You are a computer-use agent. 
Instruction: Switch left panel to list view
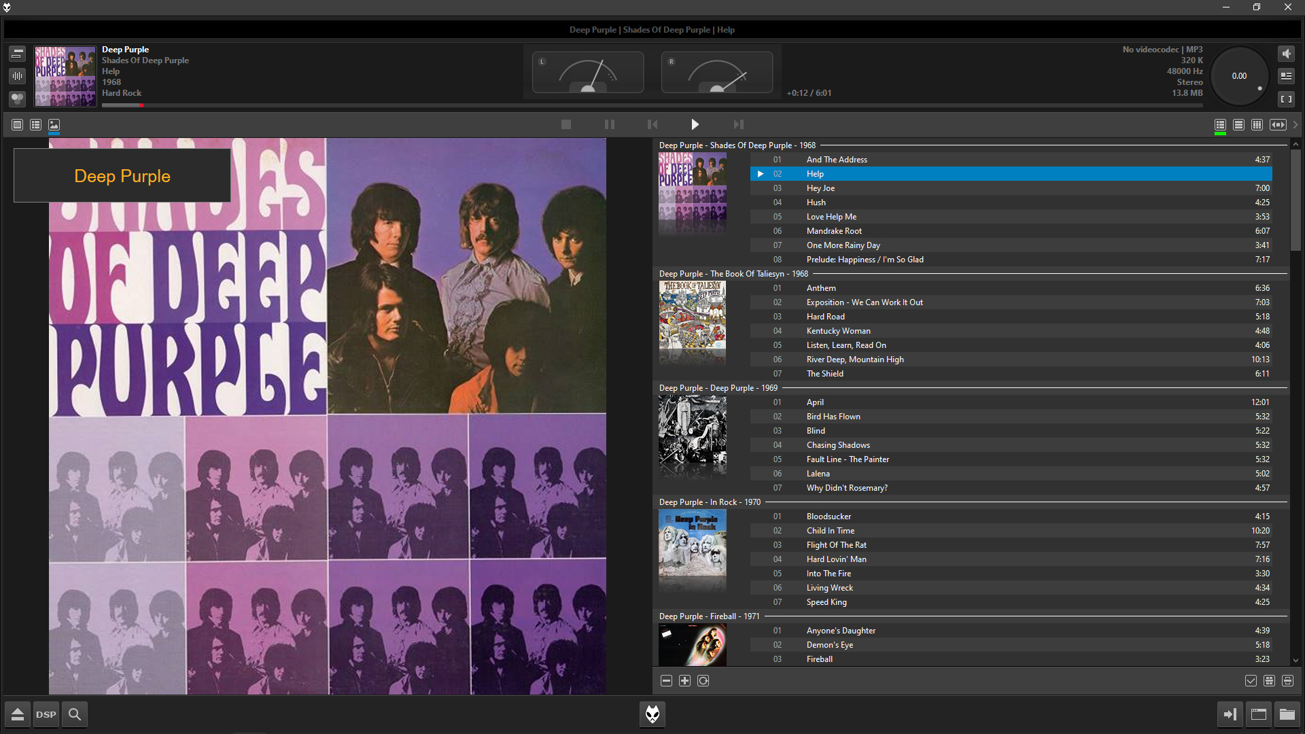(x=36, y=125)
